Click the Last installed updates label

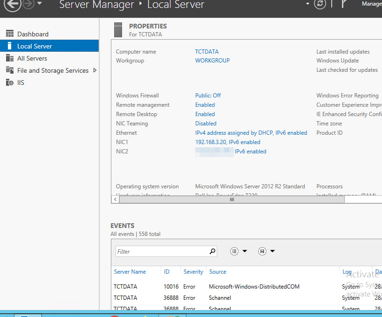(343, 52)
